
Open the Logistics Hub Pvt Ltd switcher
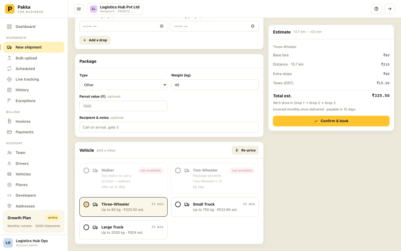pos(115,9)
